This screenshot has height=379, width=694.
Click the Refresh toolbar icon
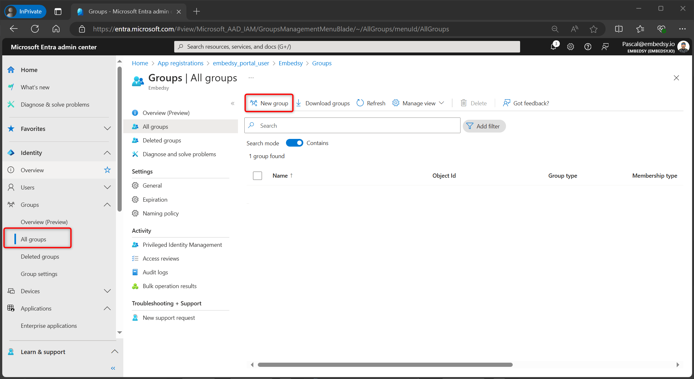[x=360, y=103]
